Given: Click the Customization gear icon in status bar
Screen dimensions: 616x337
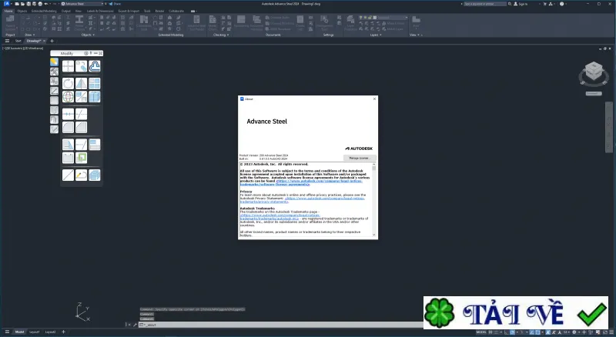Looking at the screenshot, I should click(x=574, y=332).
